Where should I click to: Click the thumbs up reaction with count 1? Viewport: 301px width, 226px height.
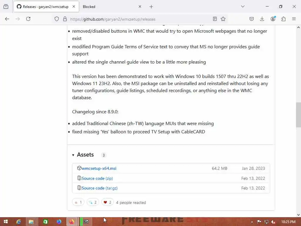(x=78, y=202)
